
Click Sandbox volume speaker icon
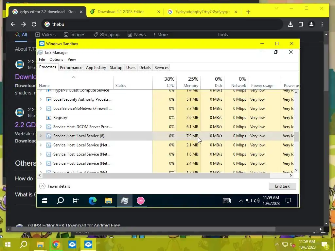click(257, 201)
